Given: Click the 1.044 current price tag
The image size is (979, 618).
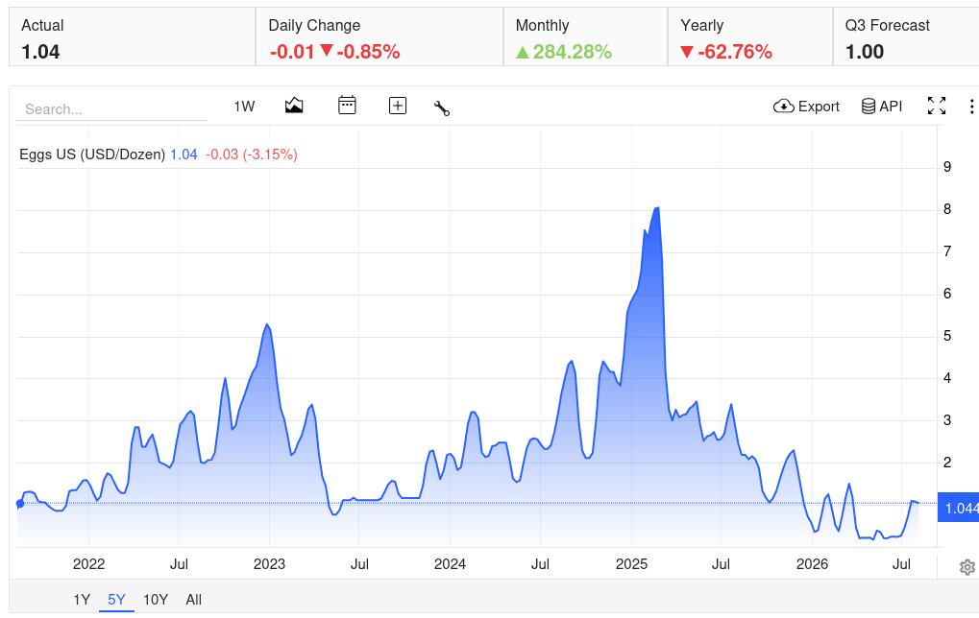Looking at the screenshot, I should pos(959,509).
